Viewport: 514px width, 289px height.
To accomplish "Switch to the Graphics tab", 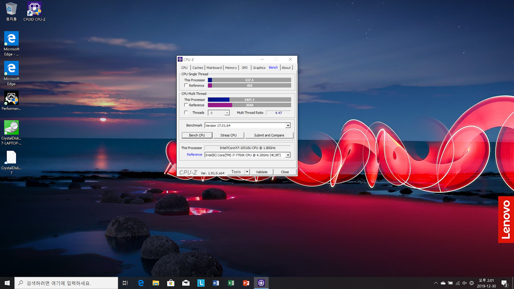I will tap(259, 68).
